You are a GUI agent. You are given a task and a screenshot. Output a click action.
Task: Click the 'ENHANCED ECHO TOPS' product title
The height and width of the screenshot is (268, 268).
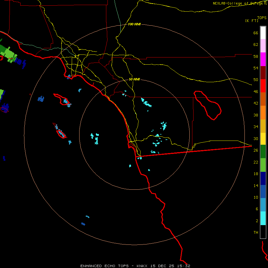[105, 266]
